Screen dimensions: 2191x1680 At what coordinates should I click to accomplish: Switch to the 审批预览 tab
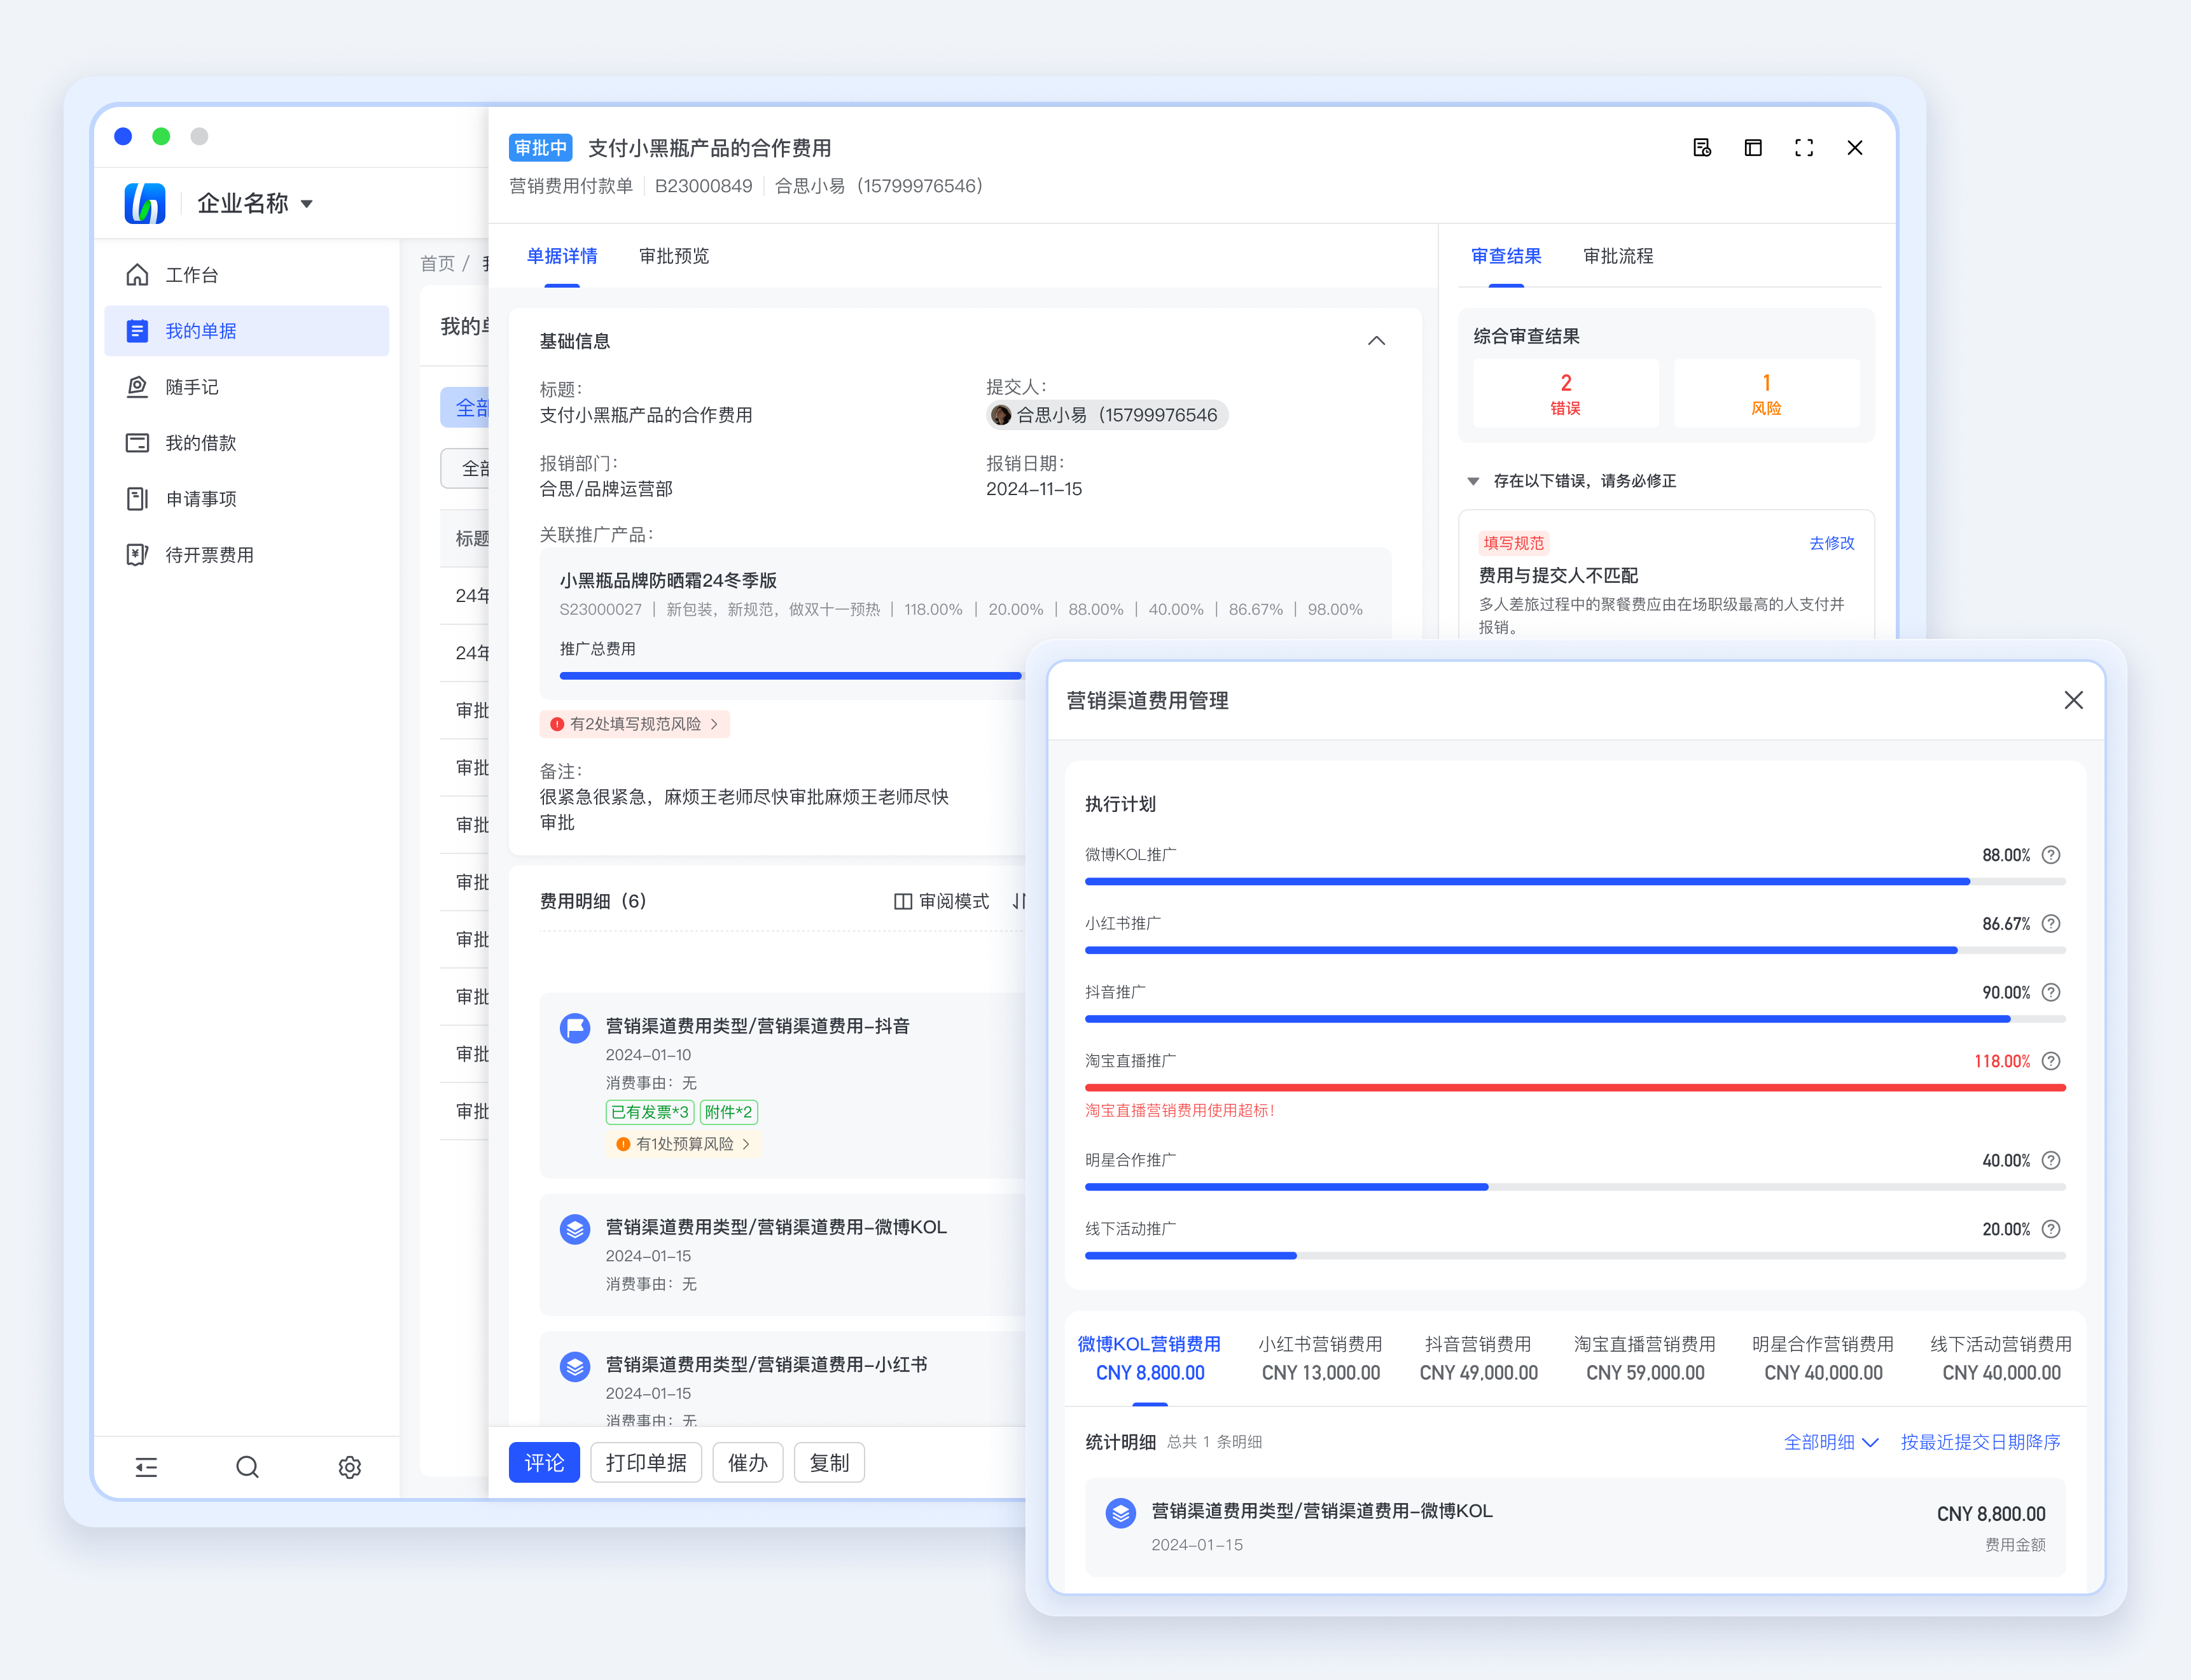tap(674, 256)
